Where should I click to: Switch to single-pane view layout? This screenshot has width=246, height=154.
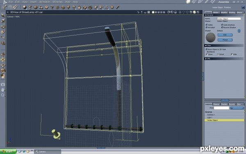153,12
